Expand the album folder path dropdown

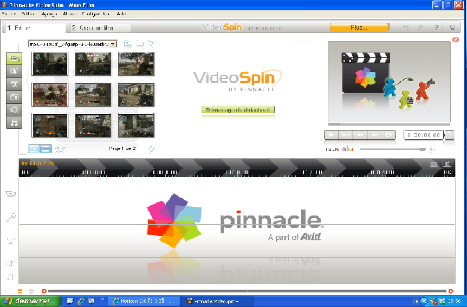113,44
